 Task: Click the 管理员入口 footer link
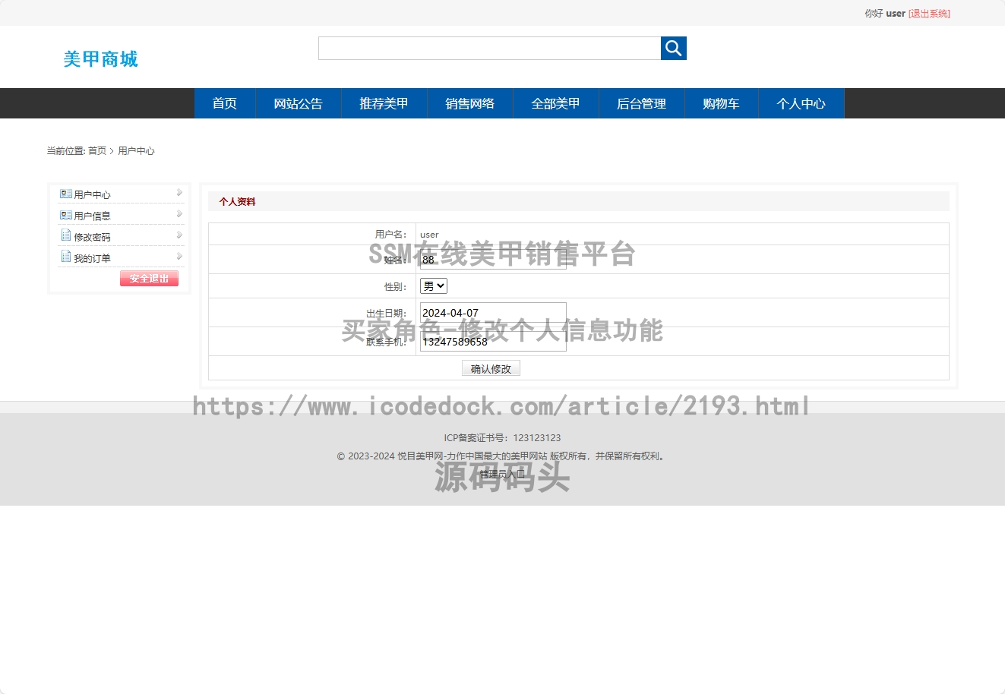tap(502, 474)
